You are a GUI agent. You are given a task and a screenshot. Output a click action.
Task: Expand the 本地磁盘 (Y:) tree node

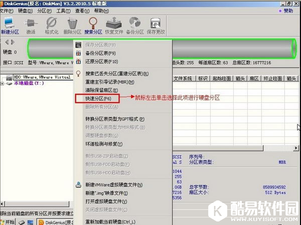point(3,84)
